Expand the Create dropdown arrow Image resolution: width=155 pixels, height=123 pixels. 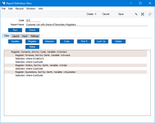point(96,14)
